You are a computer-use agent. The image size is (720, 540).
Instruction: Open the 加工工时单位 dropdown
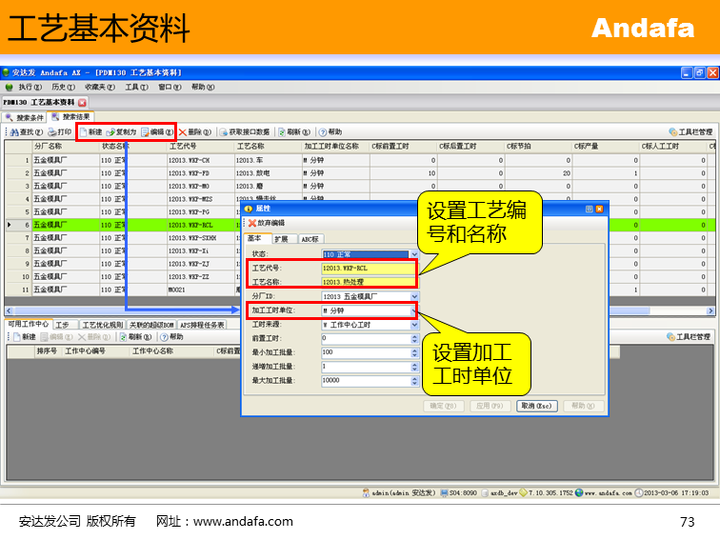pyautogui.click(x=413, y=310)
